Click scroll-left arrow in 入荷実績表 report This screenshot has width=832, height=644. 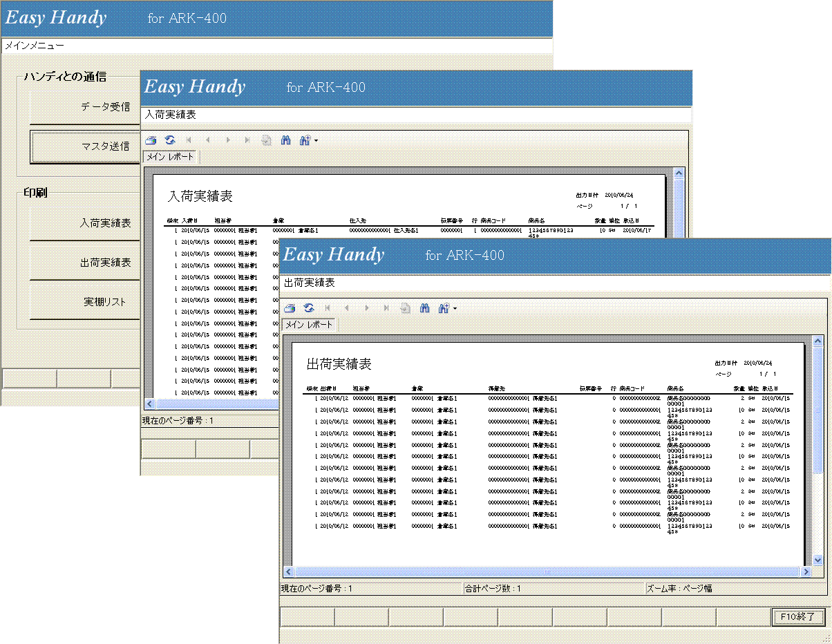point(149,403)
